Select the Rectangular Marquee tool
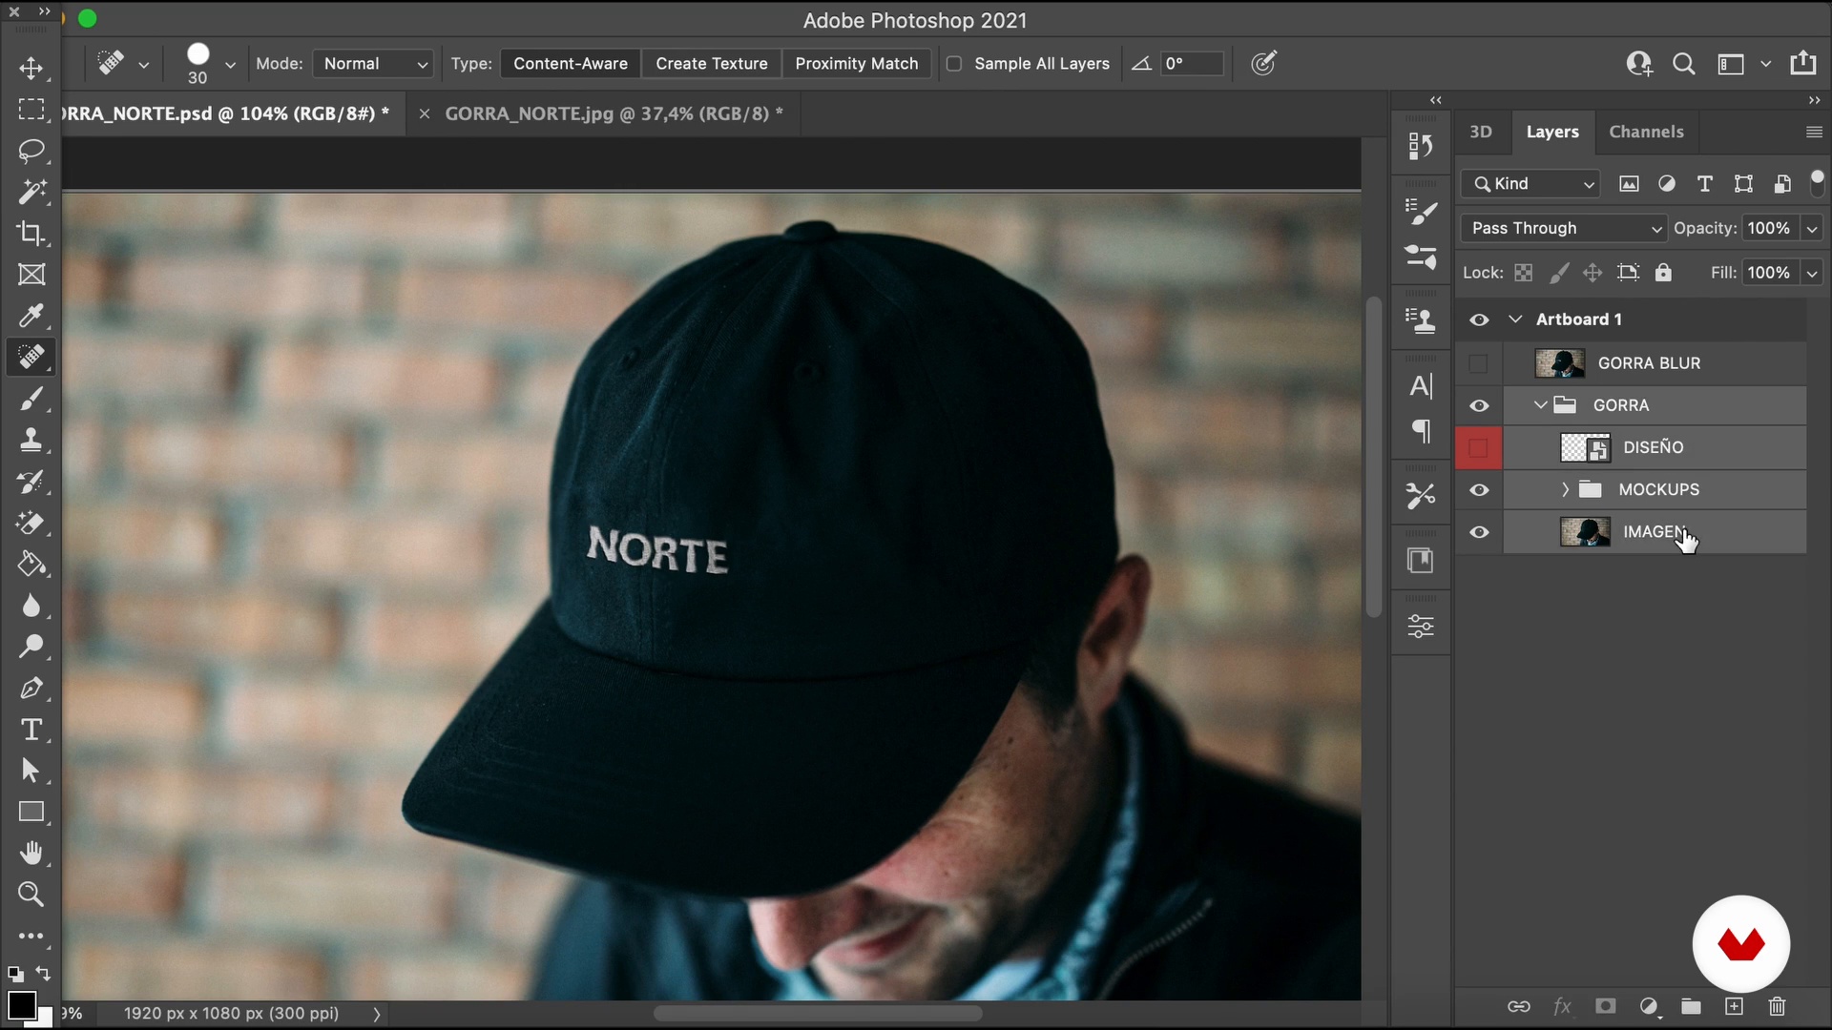The height and width of the screenshot is (1030, 1832). point(31,110)
